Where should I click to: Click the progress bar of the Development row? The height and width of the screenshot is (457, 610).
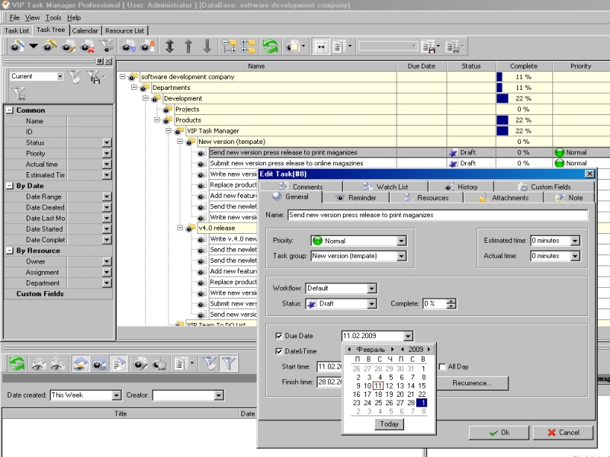click(502, 99)
